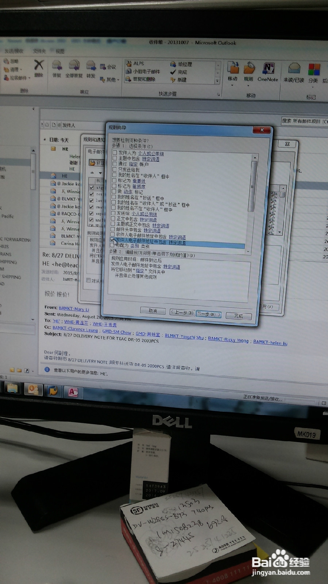Expand the Move (移动) dropdown arrow
The height and width of the screenshot is (584, 328).
click(232, 85)
